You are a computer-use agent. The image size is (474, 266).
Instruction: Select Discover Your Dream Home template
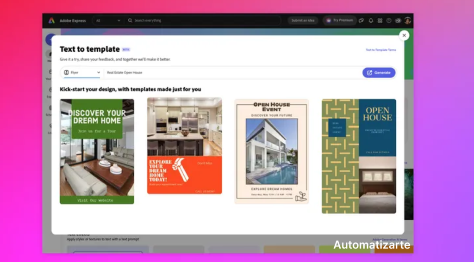pyautogui.click(x=97, y=151)
